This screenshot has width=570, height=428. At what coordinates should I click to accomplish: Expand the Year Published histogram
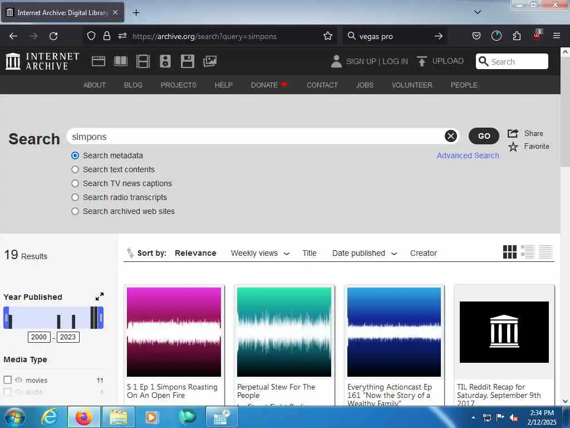(99, 296)
